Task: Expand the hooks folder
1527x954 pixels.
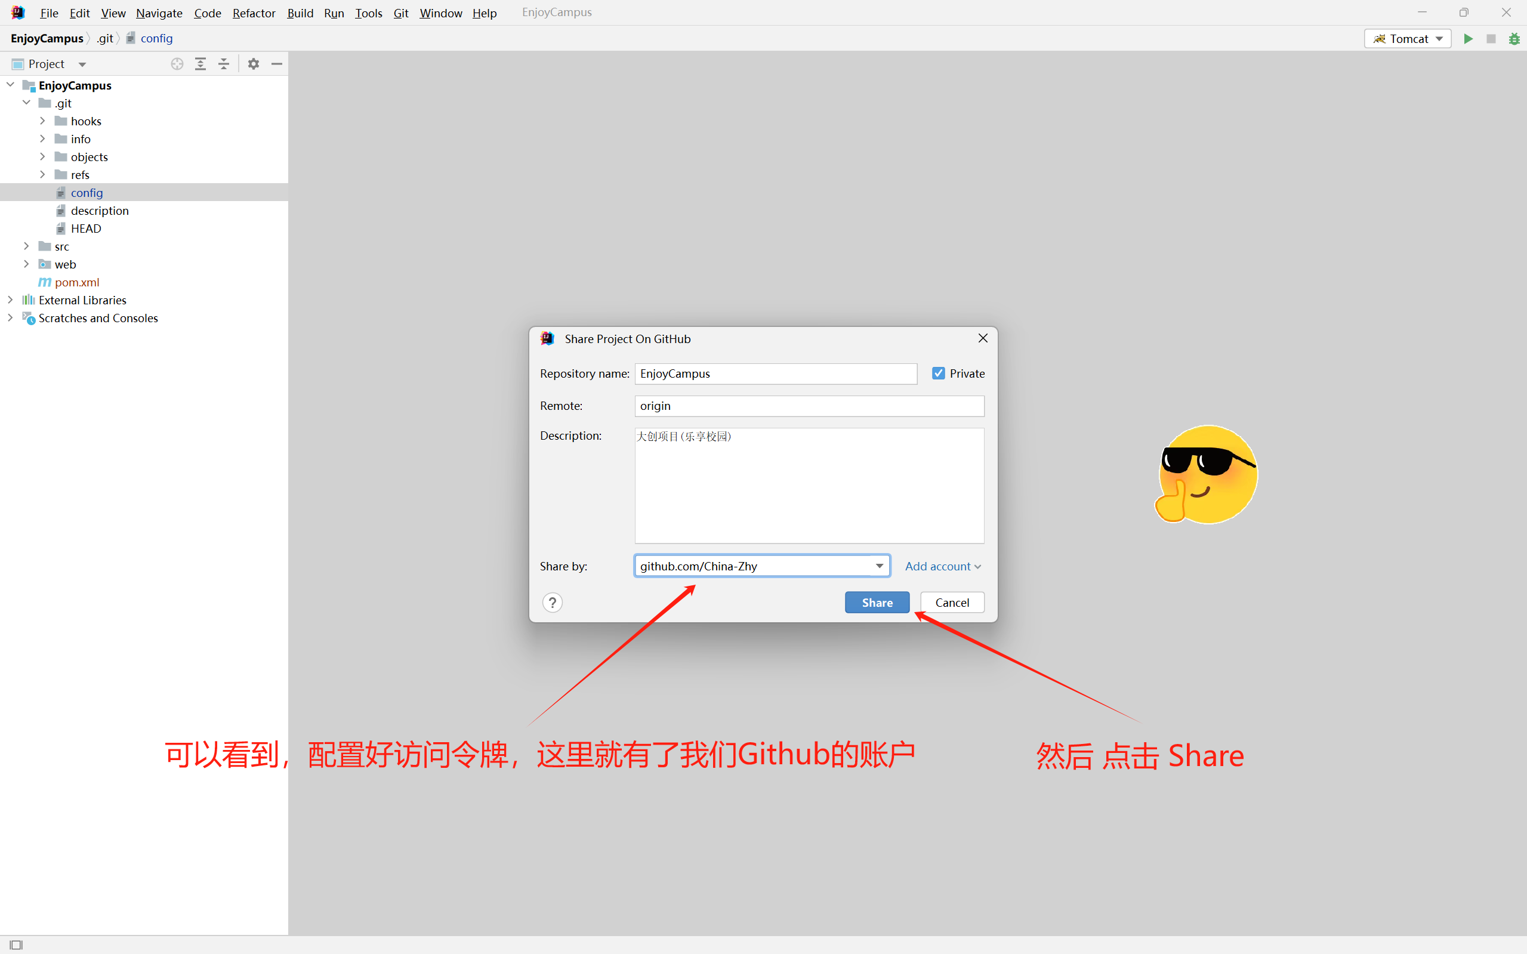Action: point(42,121)
